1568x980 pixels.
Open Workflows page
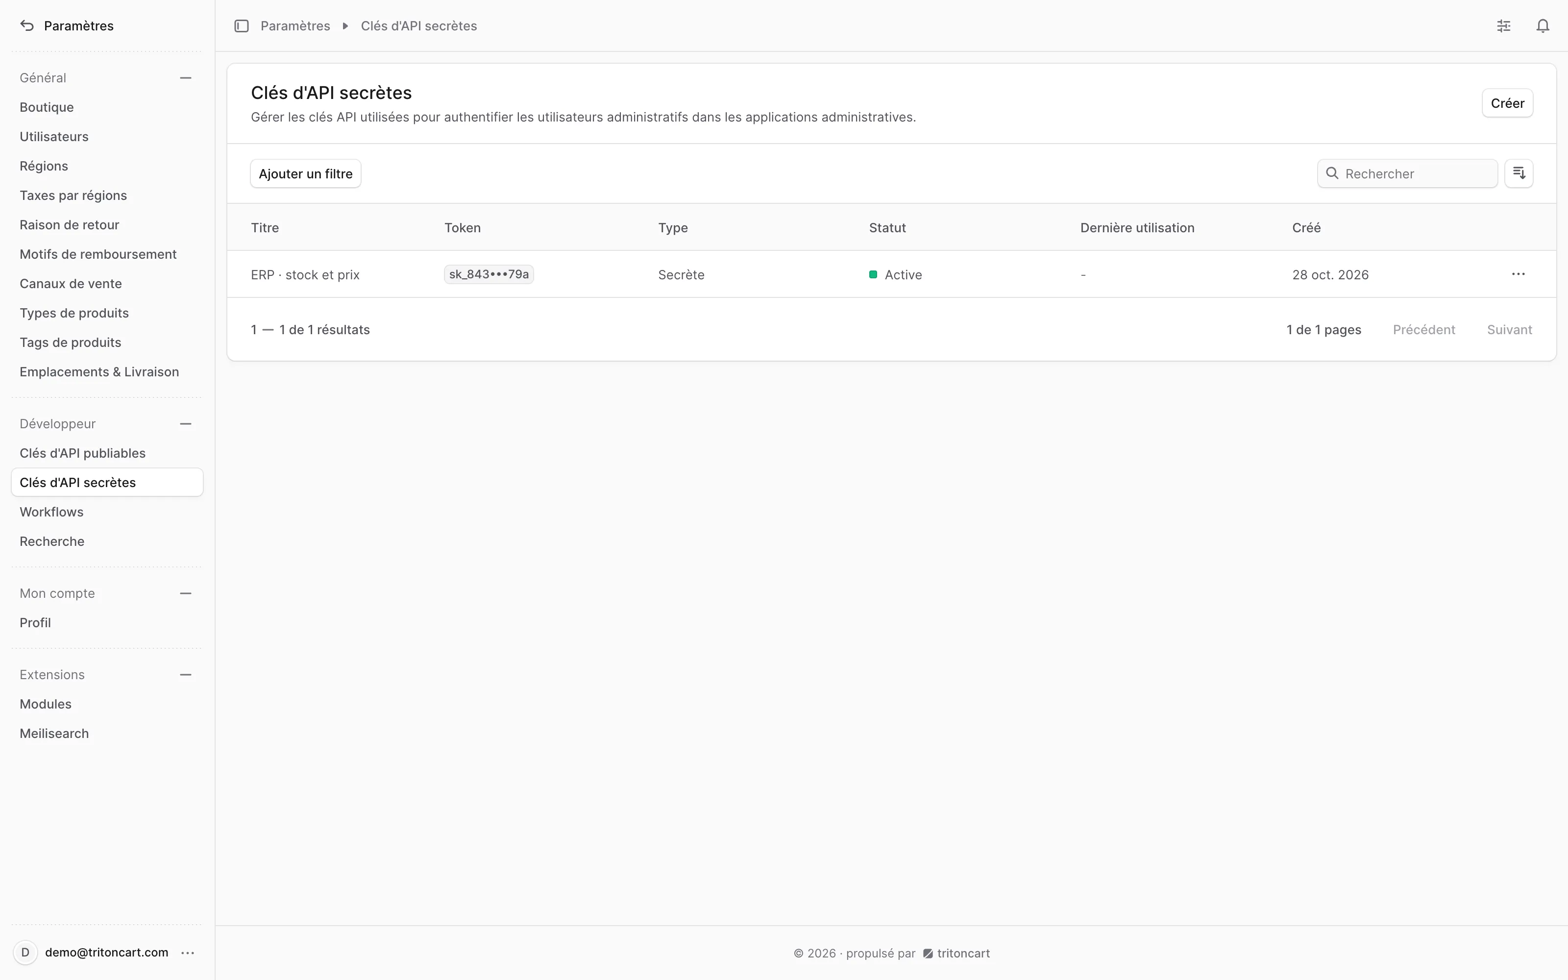[107, 512]
